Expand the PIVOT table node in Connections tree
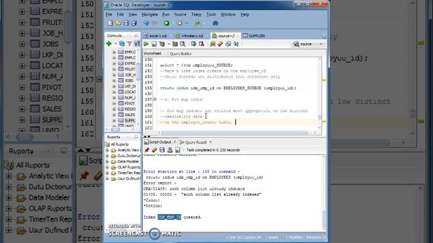This screenshot has width=433, height=243. [114, 103]
